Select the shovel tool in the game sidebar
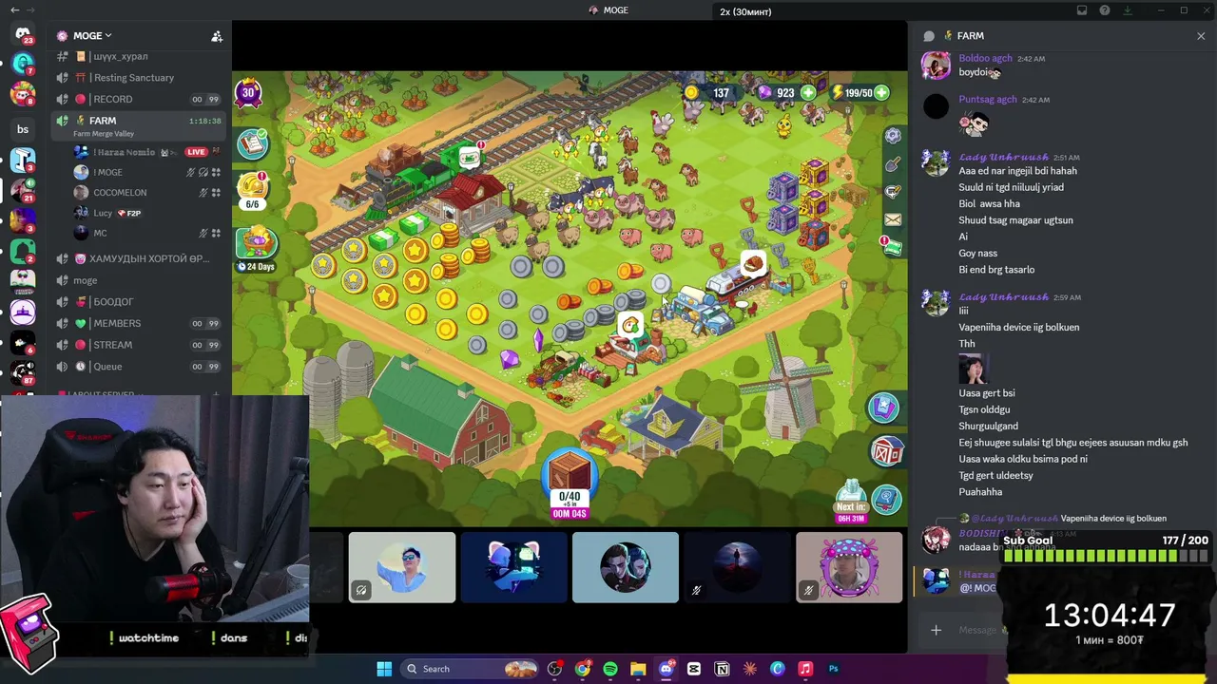Image resolution: width=1217 pixels, height=684 pixels. coord(893,164)
